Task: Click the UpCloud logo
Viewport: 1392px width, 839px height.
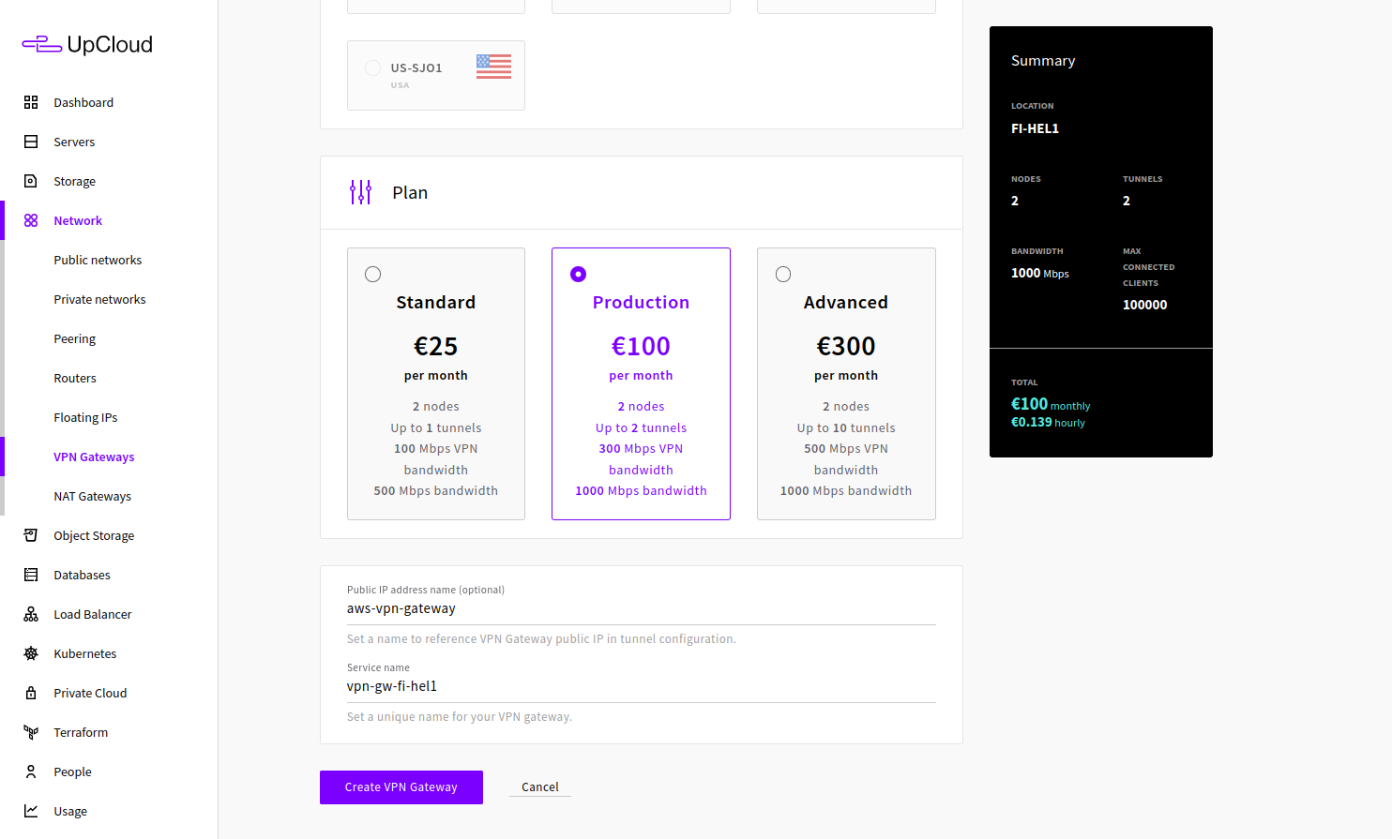Action: pos(87,44)
